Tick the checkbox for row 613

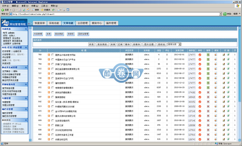pyautogui.click(x=53, y=106)
